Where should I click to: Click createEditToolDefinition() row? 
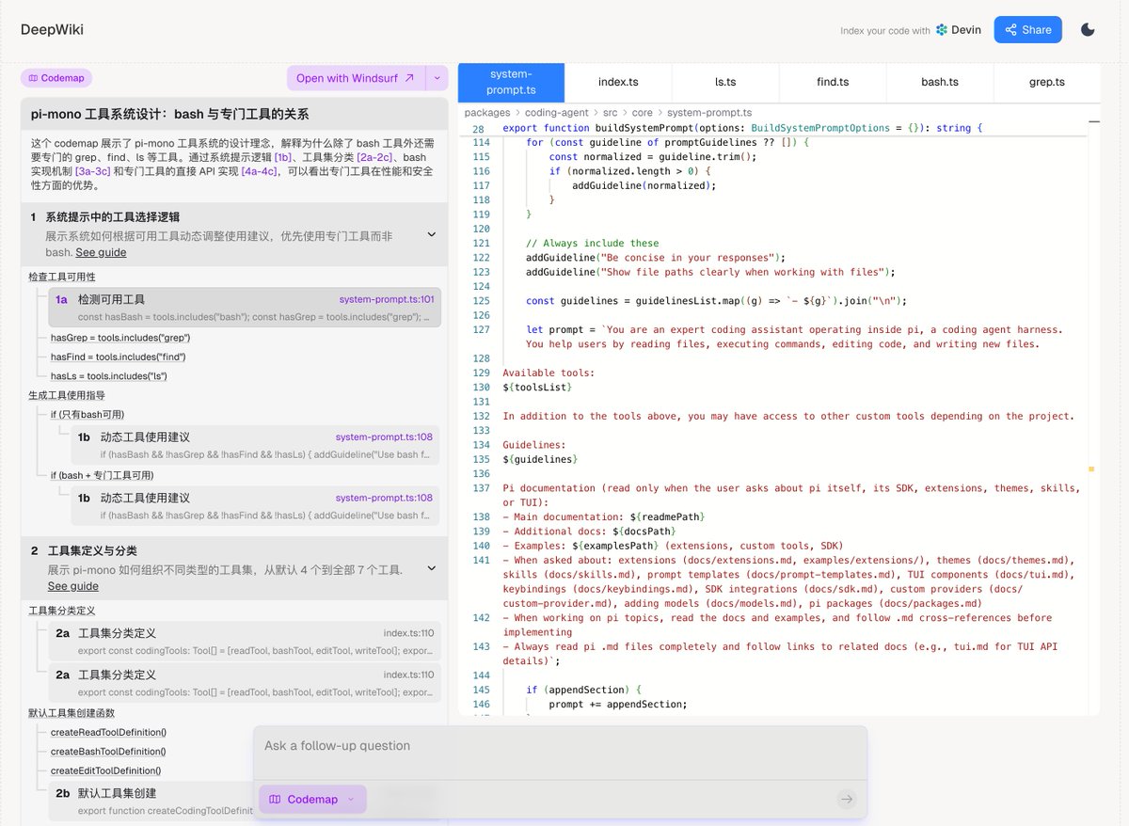[x=105, y=770]
